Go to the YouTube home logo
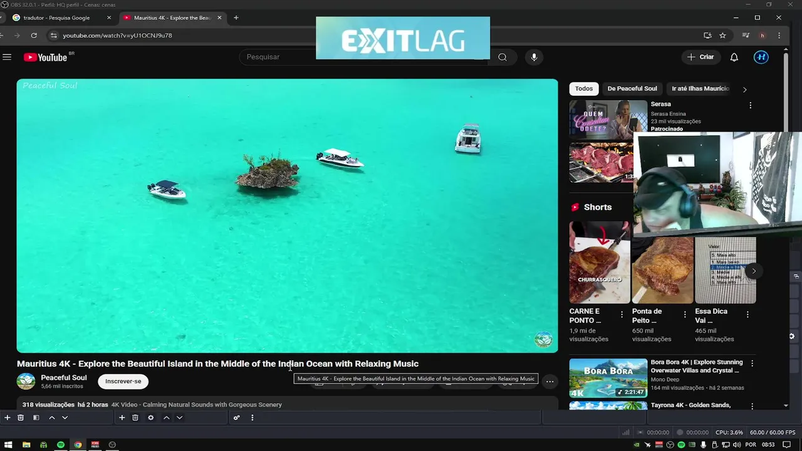Screen dimensions: 802x451 tap(46, 57)
